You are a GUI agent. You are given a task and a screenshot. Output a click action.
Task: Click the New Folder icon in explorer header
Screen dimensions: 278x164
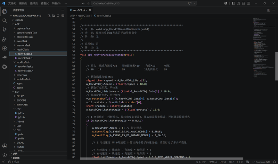pos(54,16)
